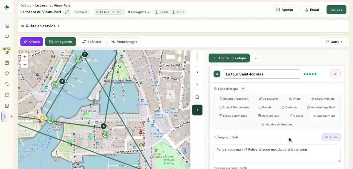The width and height of the screenshot is (353, 169).
Task: Click the help question mark next to Type d'étape
Action: (243, 89)
